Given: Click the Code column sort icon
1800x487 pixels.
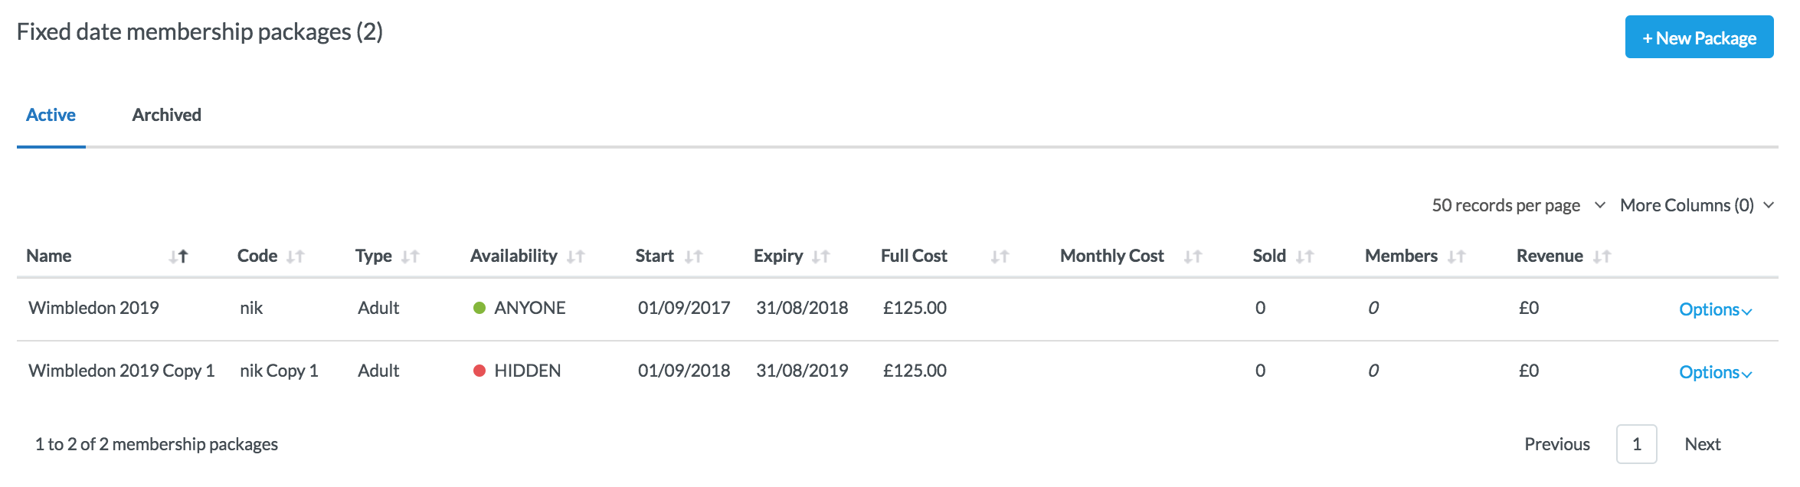Looking at the screenshot, I should 296,257.
